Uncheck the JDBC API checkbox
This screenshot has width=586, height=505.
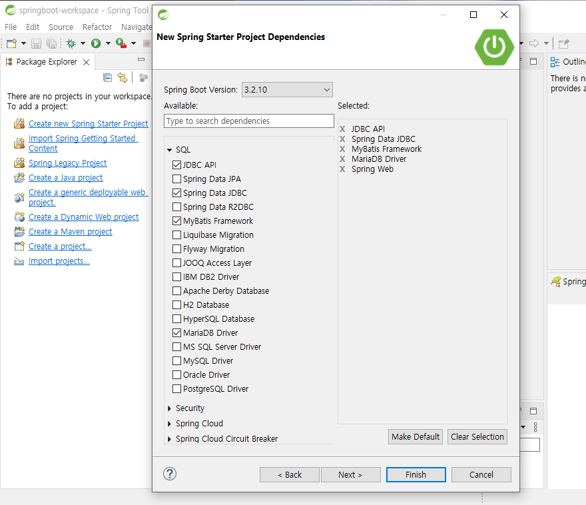coord(176,165)
